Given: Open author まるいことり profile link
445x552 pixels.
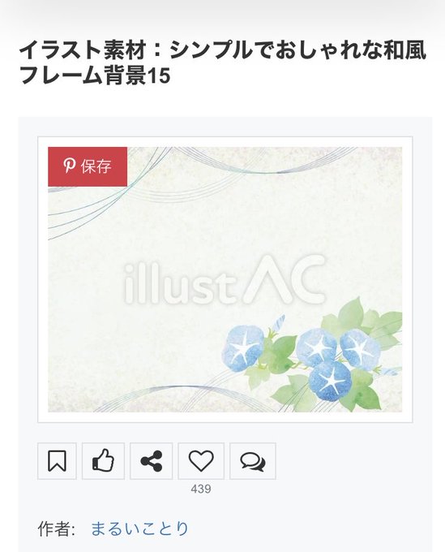Looking at the screenshot, I should point(140,528).
